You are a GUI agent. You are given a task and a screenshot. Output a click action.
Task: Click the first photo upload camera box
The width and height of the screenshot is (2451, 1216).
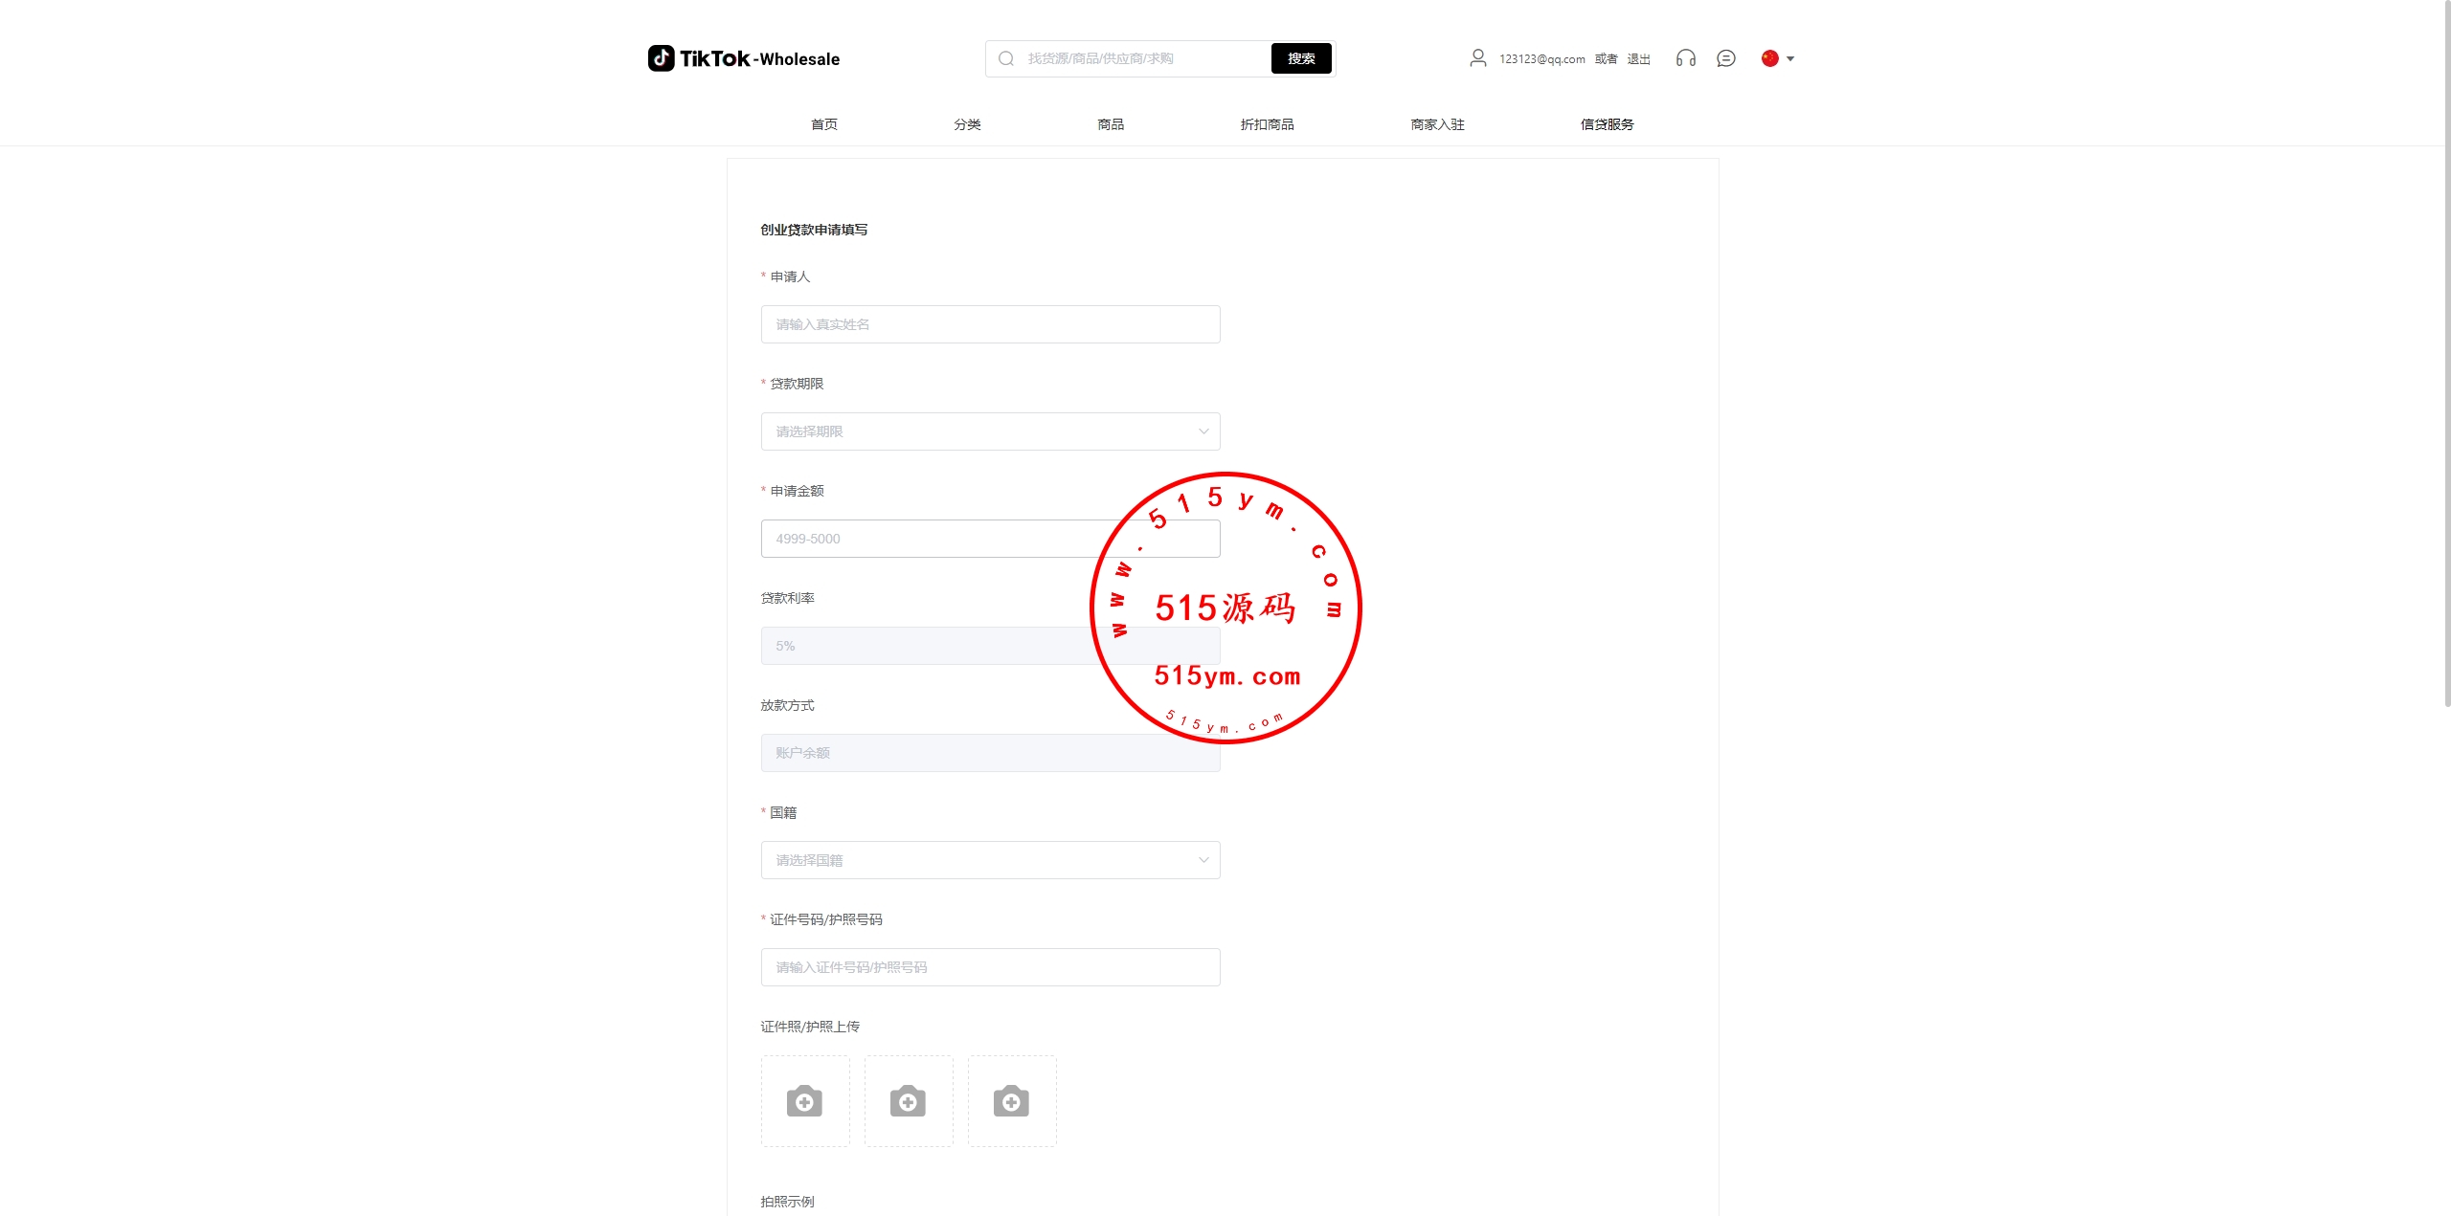[x=804, y=1100]
